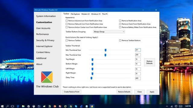
Task: Click the Close button at bottom
Action: (x=139, y=92)
